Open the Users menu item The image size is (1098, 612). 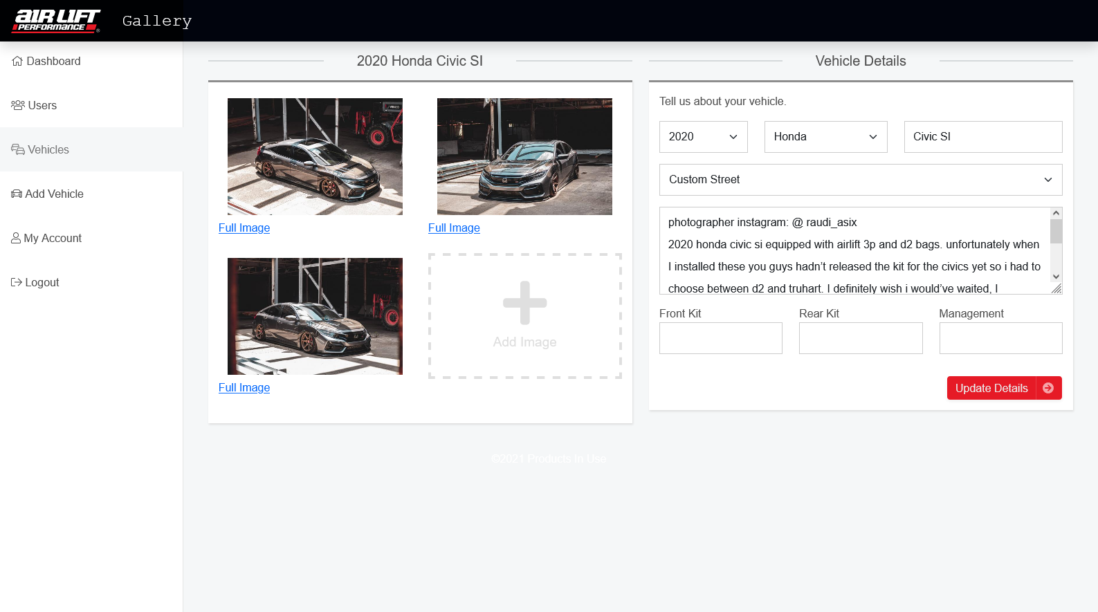[91, 105]
